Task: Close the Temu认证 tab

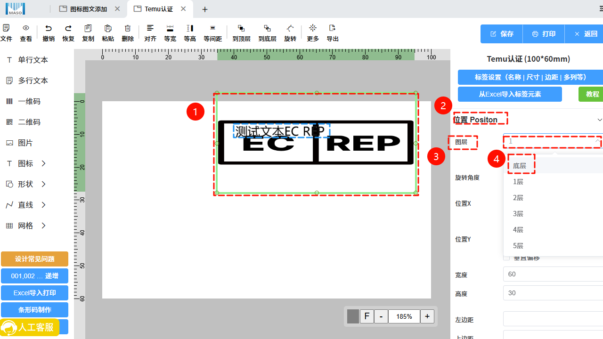Action: pyautogui.click(x=183, y=9)
